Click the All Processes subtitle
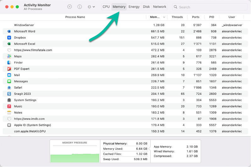 tap(33, 9)
